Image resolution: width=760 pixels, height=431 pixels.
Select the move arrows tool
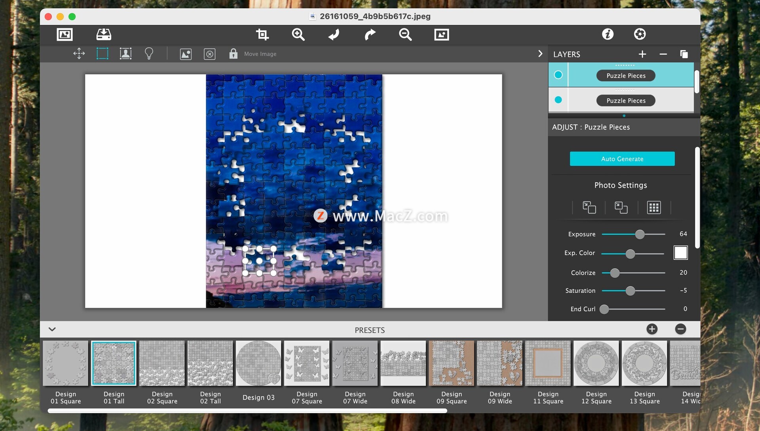(79, 54)
